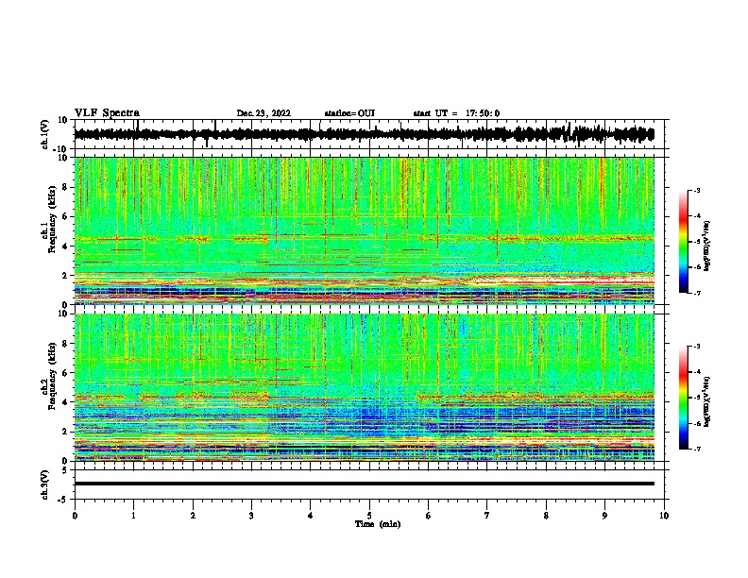Click the ch.1 PSD color bar
This screenshot has width=748, height=578.
pos(683,242)
